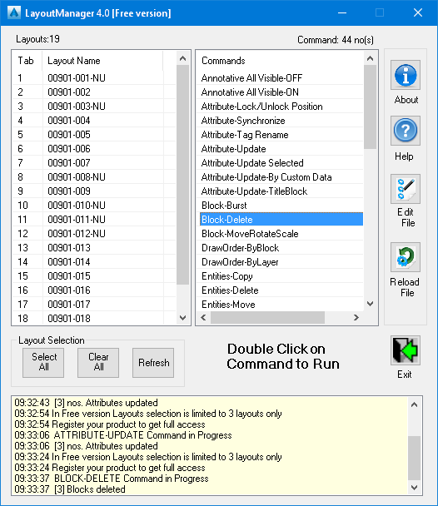This screenshot has width=438, height=506.
Task: Click commands list scroll-down arrow
Action: click(371, 304)
